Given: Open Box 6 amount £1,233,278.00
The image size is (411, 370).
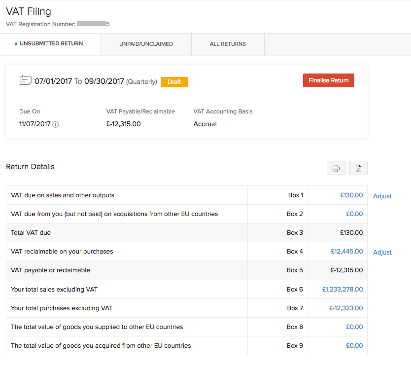Looking at the screenshot, I should pos(342,289).
